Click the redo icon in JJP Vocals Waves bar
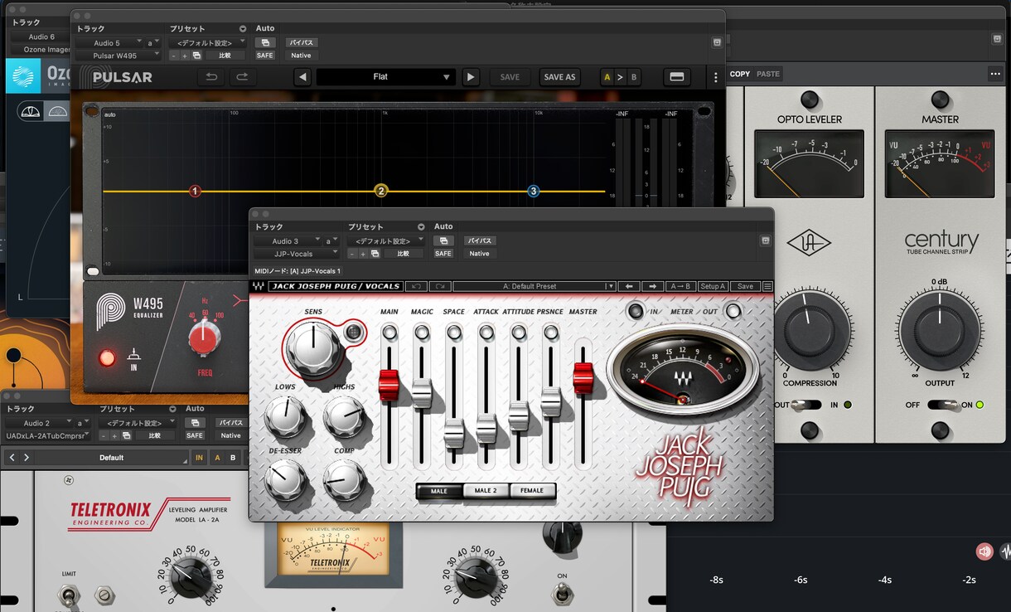Screen dimensions: 1011x612 click(x=439, y=286)
